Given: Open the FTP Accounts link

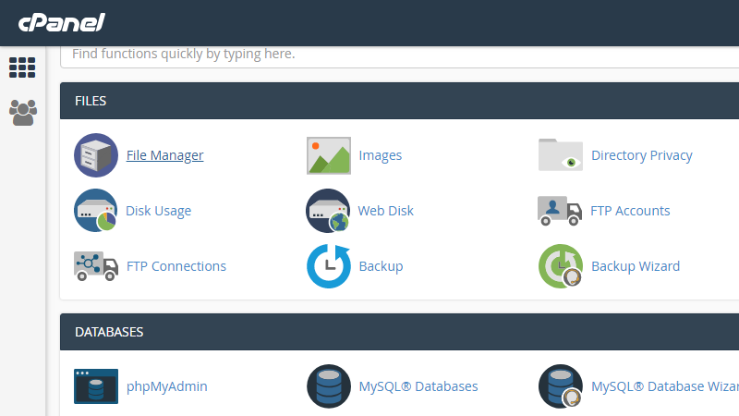Looking at the screenshot, I should coord(630,211).
